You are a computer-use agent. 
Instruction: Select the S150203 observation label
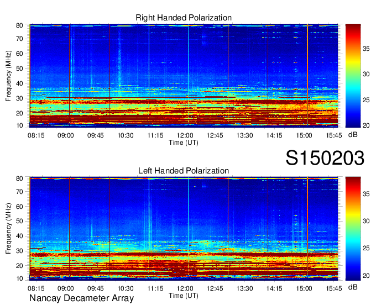coord(325,158)
